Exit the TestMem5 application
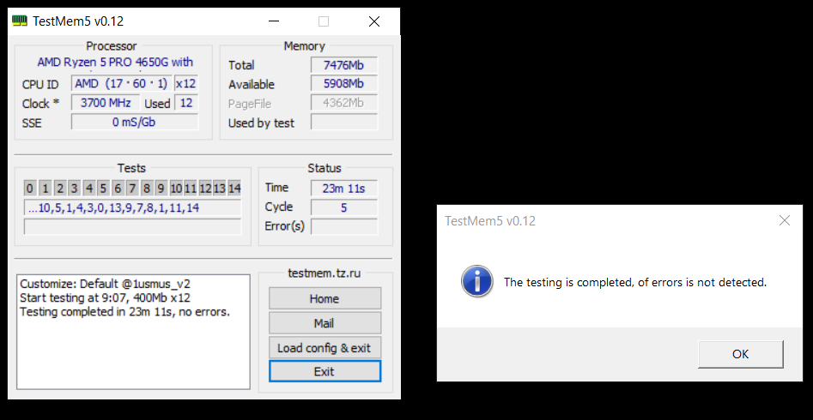Viewport: 813px width, 420px height. coord(325,371)
